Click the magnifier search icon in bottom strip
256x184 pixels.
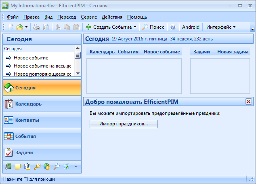pyautogui.click(x=57, y=166)
